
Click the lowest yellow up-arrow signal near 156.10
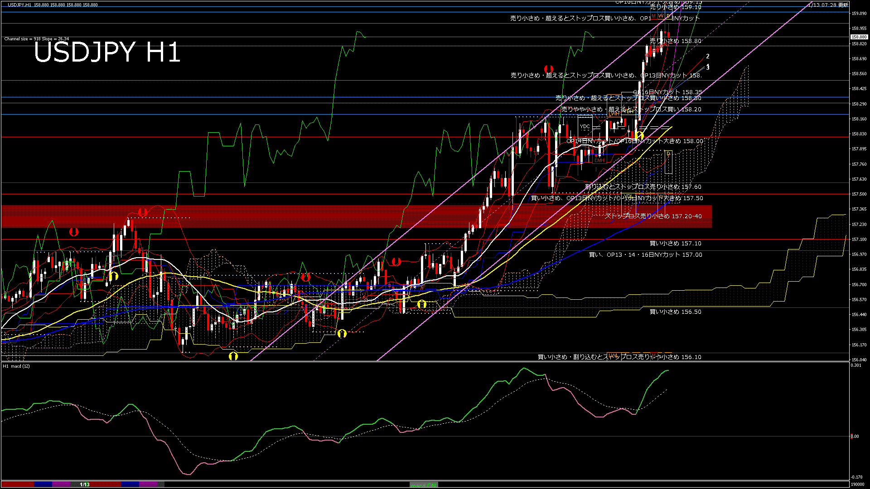[233, 356]
